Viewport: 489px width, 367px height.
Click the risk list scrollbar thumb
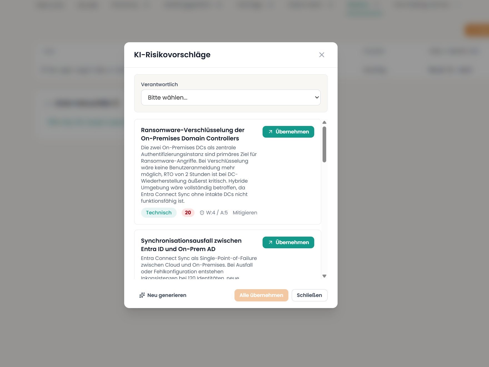click(x=324, y=144)
